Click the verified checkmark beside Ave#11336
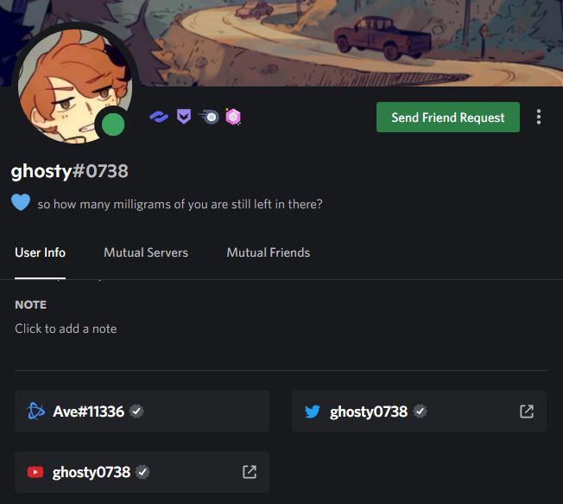This screenshot has height=504, width=563. [x=136, y=411]
